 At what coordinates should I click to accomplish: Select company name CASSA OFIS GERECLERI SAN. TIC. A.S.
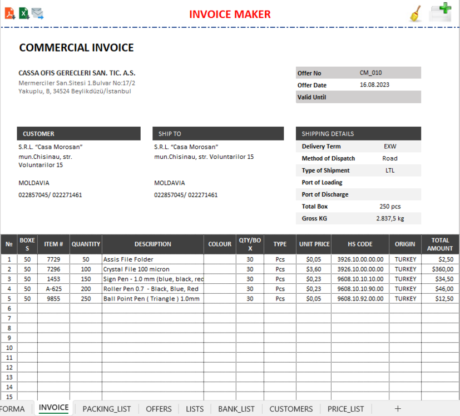tap(77, 73)
